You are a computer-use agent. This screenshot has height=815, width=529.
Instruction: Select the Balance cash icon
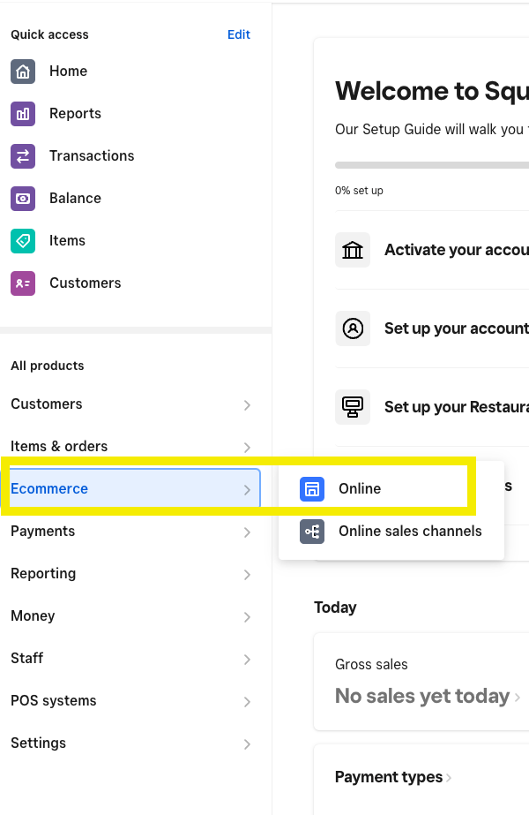click(23, 199)
